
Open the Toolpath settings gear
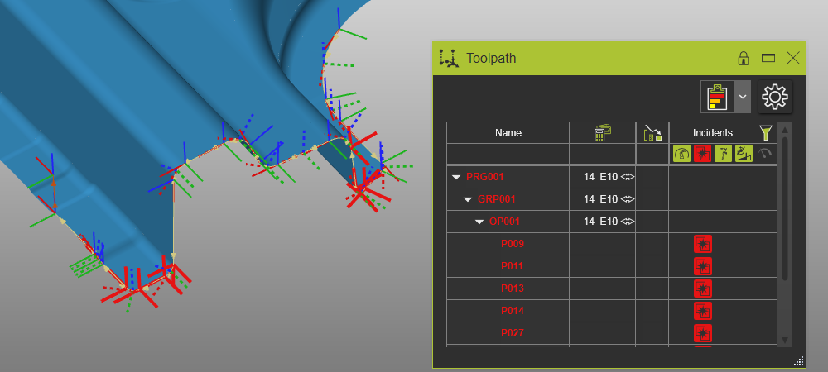tap(774, 97)
